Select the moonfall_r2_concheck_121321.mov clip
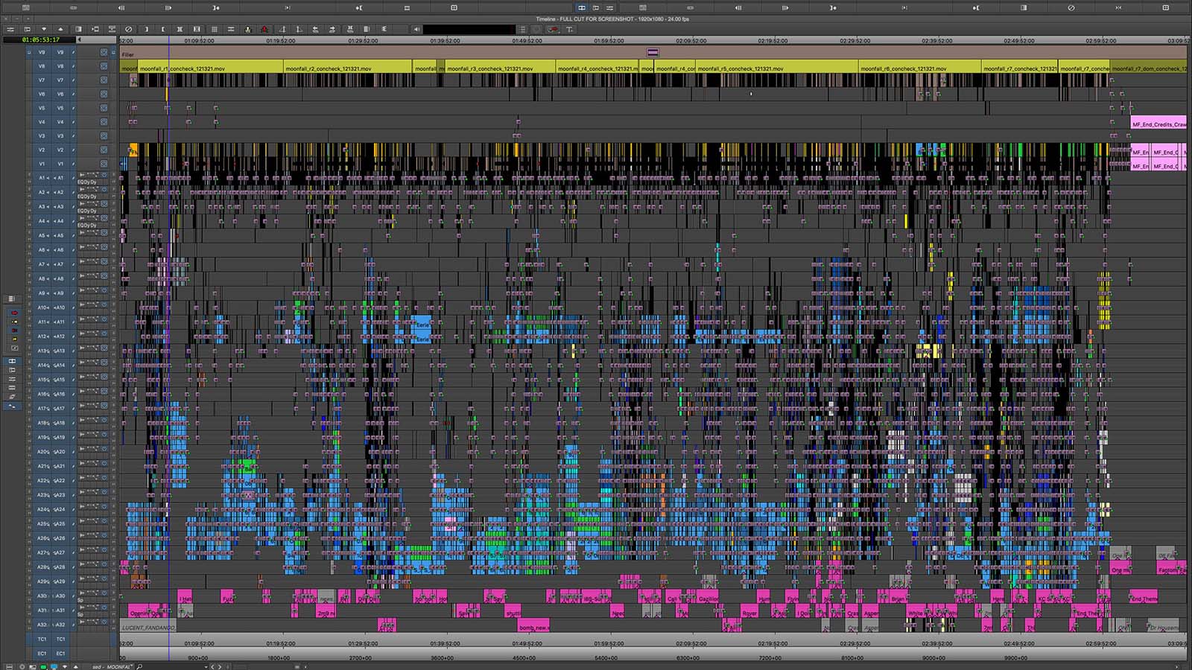 [x=348, y=68]
